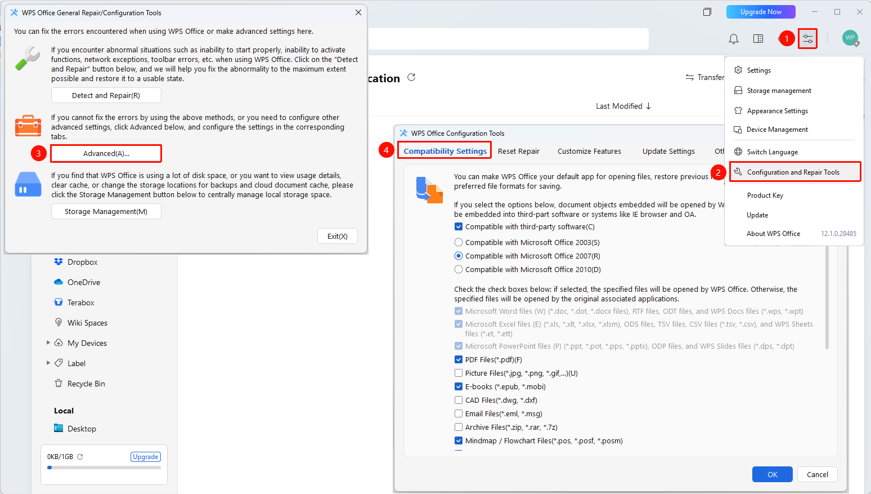The image size is (871, 494).
Task: Refresh the storage usage indicator
Action: [80, 457]
